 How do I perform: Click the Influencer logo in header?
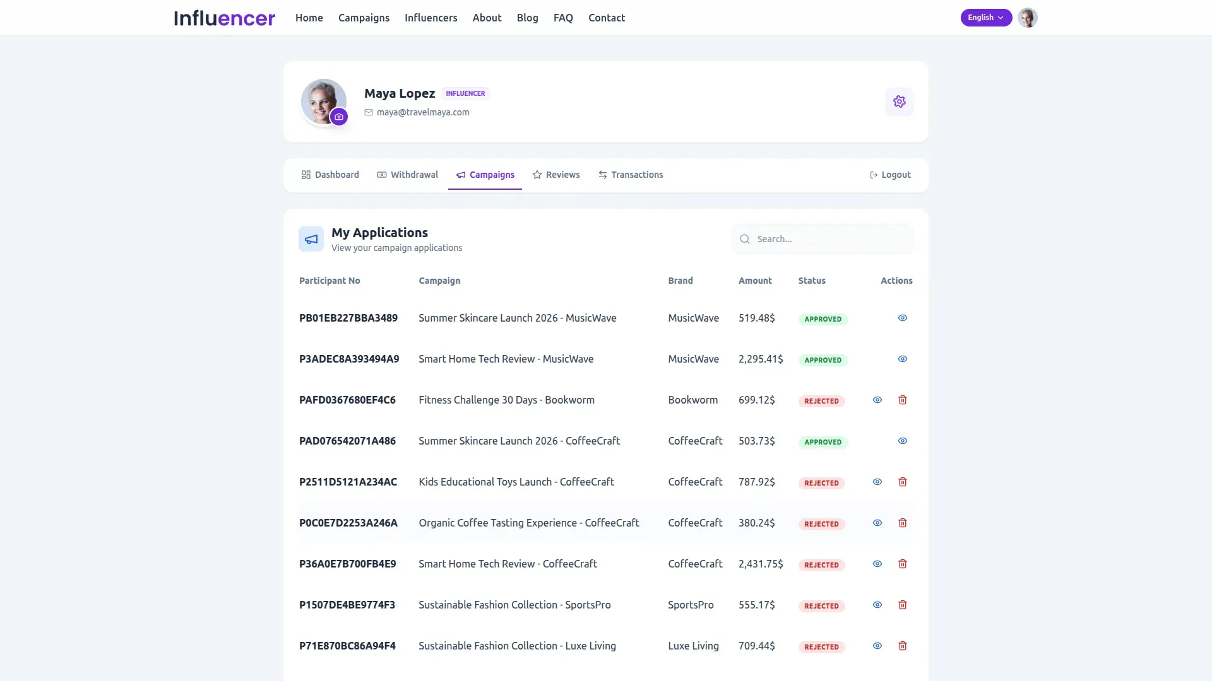pos(224,18)
